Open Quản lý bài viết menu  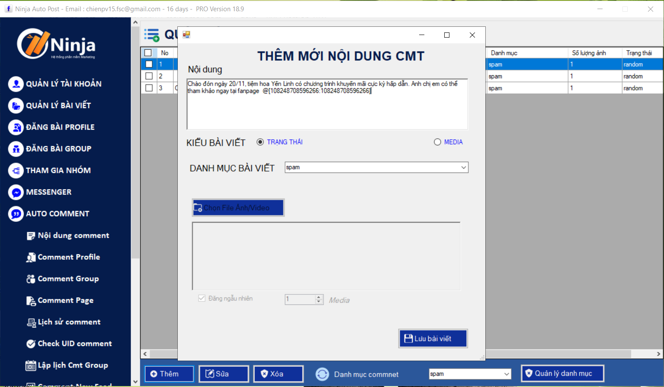point(58,106)
